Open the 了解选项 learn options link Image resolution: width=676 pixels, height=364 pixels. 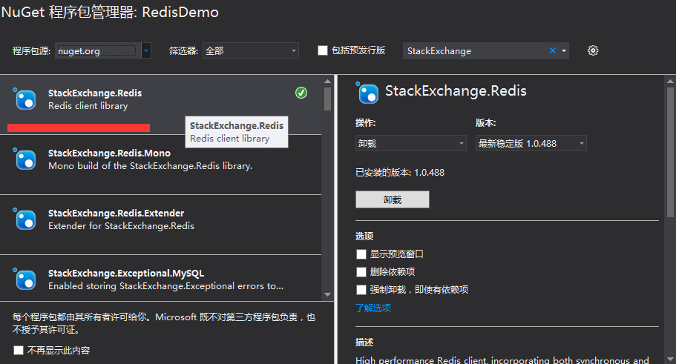point(373,308)
